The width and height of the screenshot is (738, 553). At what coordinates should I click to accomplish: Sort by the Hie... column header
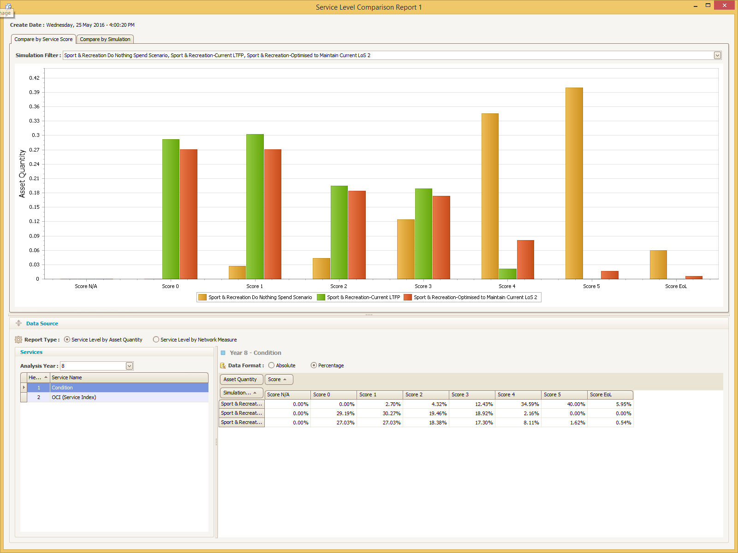(x=38, y=377)
